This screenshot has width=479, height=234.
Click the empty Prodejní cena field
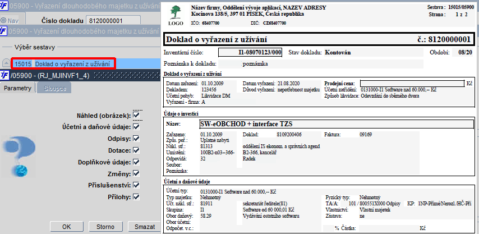412,83
